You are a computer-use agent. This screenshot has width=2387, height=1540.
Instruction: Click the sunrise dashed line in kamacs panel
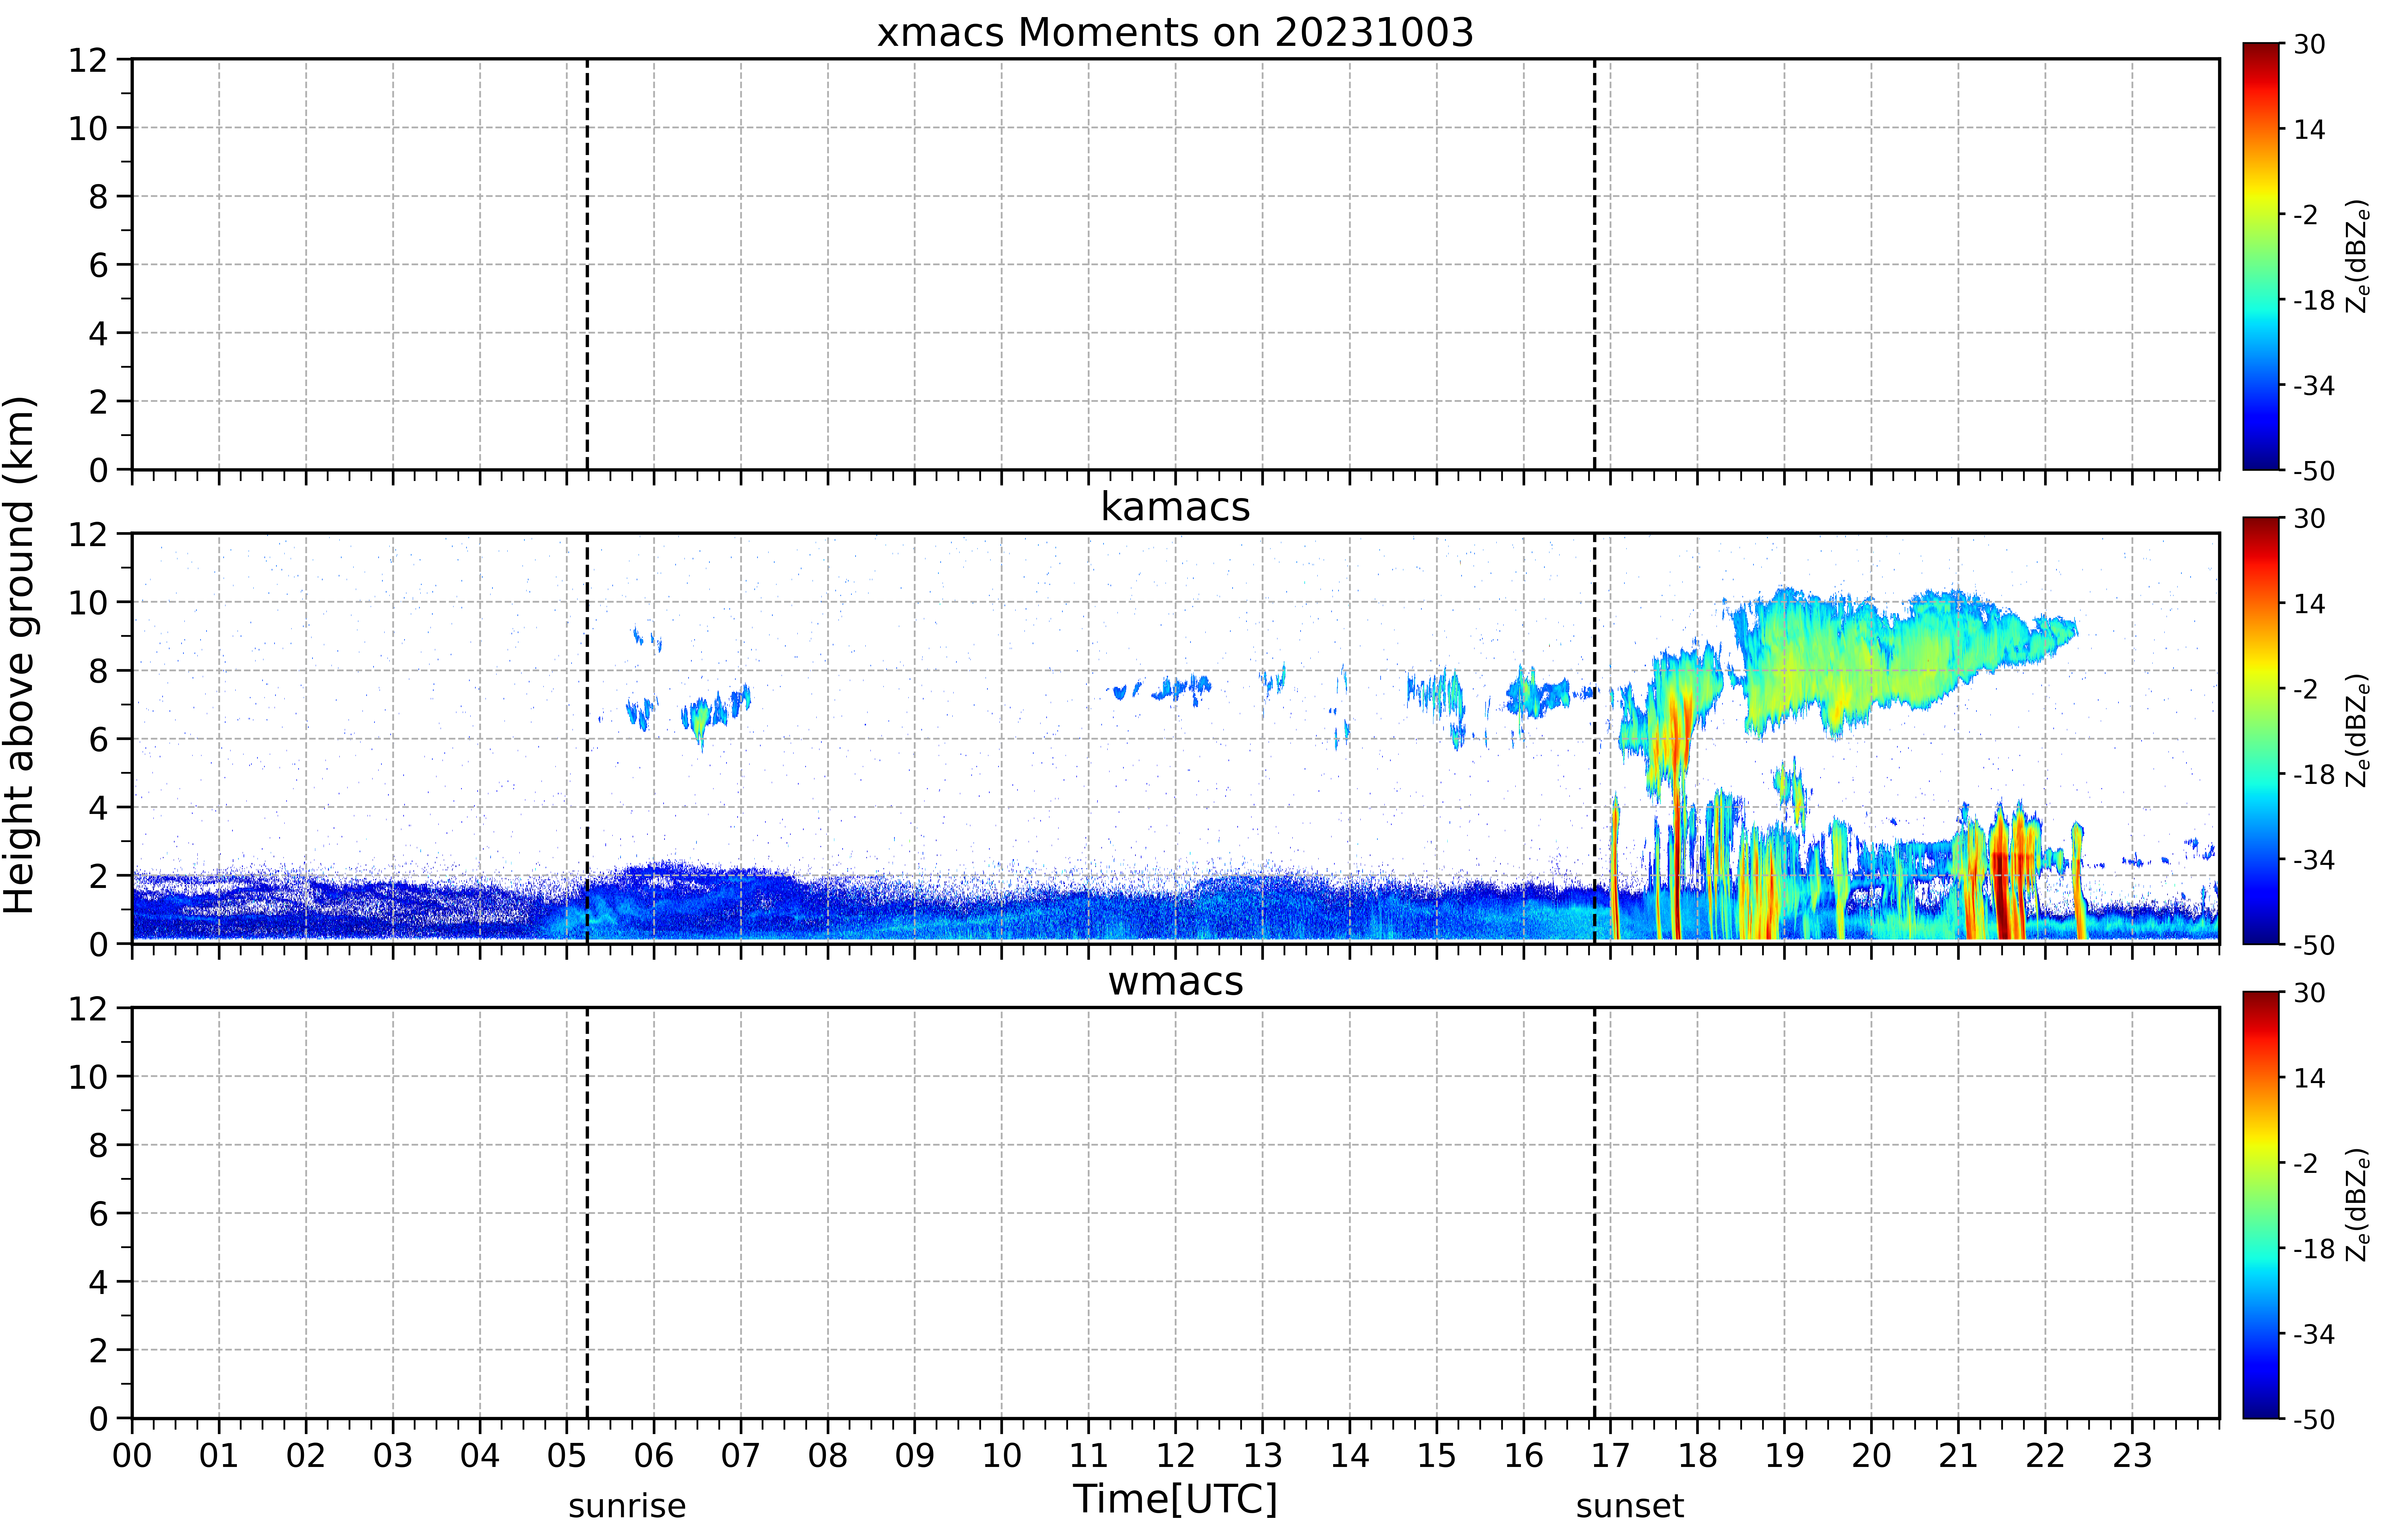[x=587, y=738]
